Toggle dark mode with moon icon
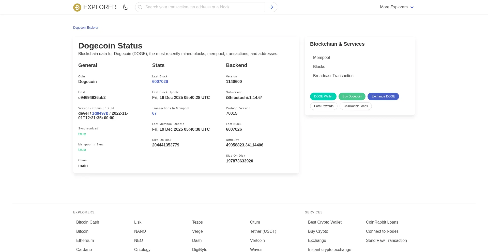The width and height of the screenshot is (488, 252). click(126, 7)
